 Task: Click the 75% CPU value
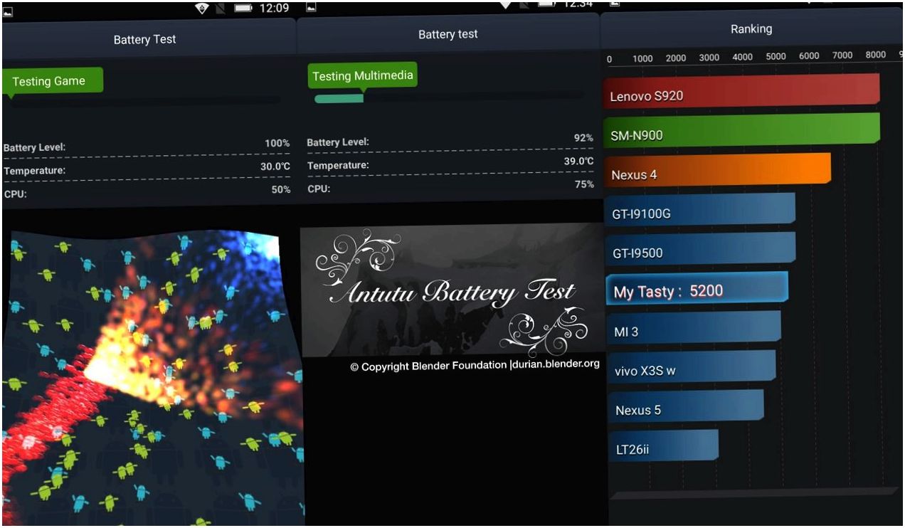(x=584, y=184)
